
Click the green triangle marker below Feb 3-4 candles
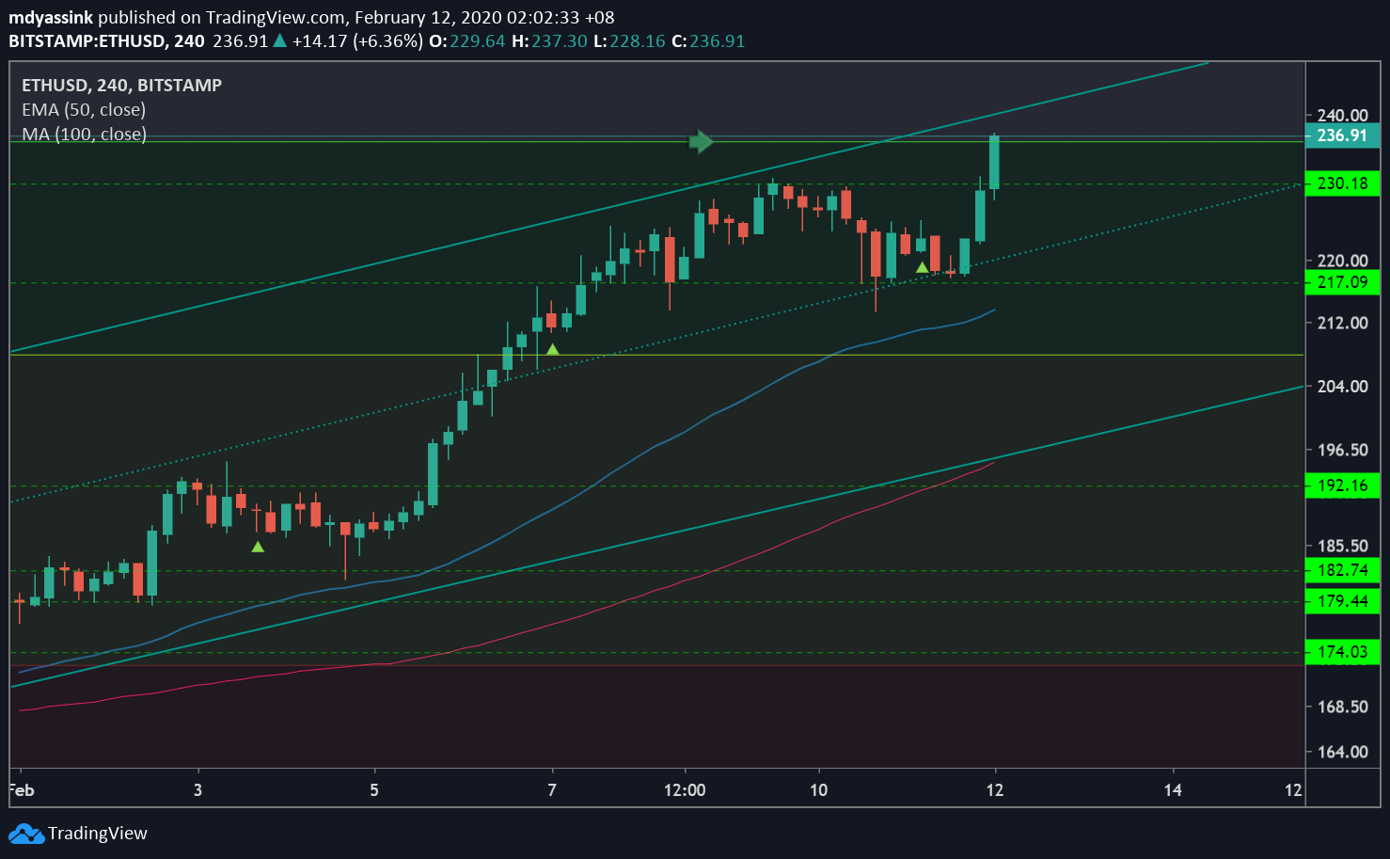(258, 546)
